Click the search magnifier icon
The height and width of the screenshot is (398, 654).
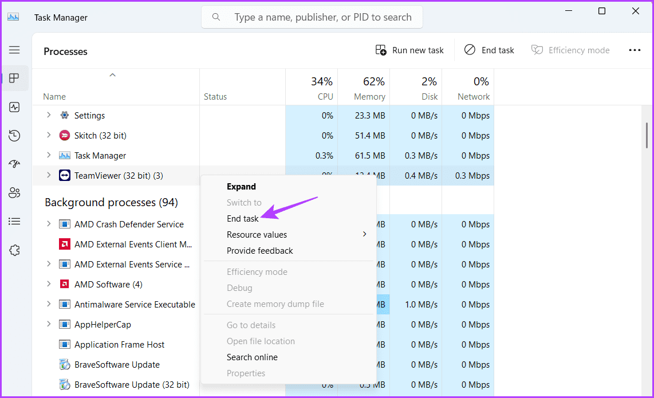click(216, 17)
